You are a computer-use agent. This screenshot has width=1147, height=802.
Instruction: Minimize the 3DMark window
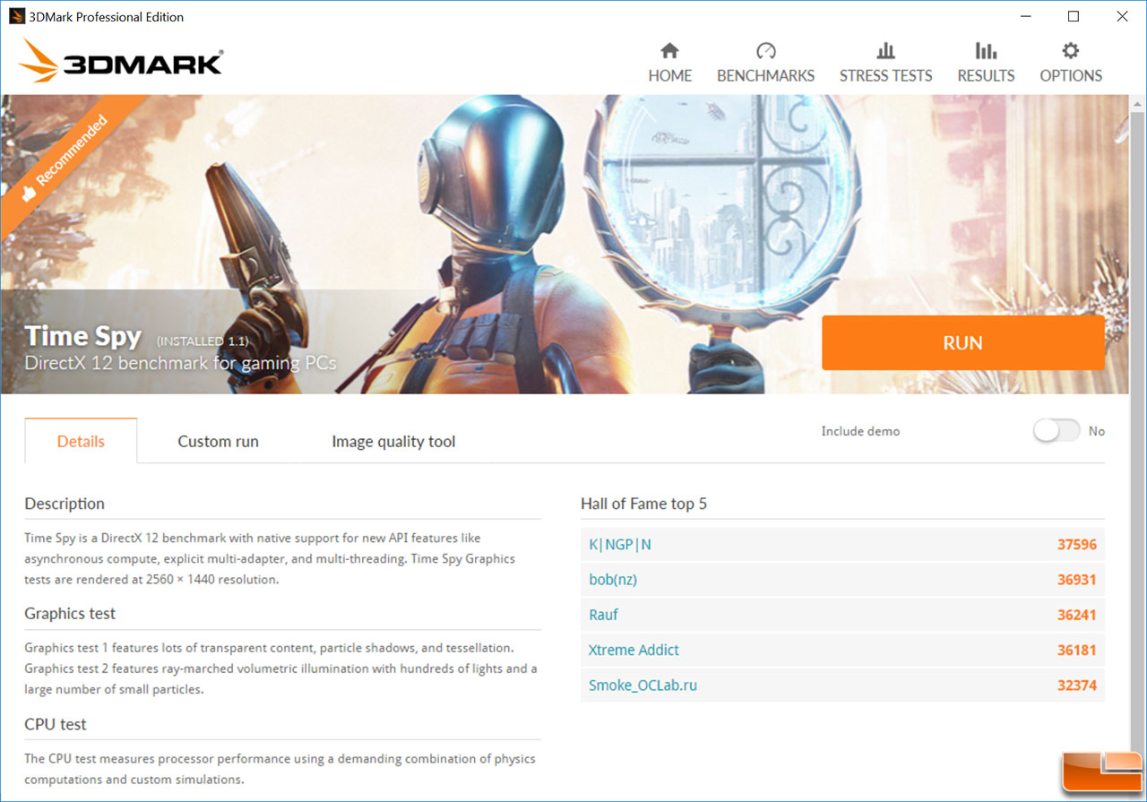tap(1024, 16)
